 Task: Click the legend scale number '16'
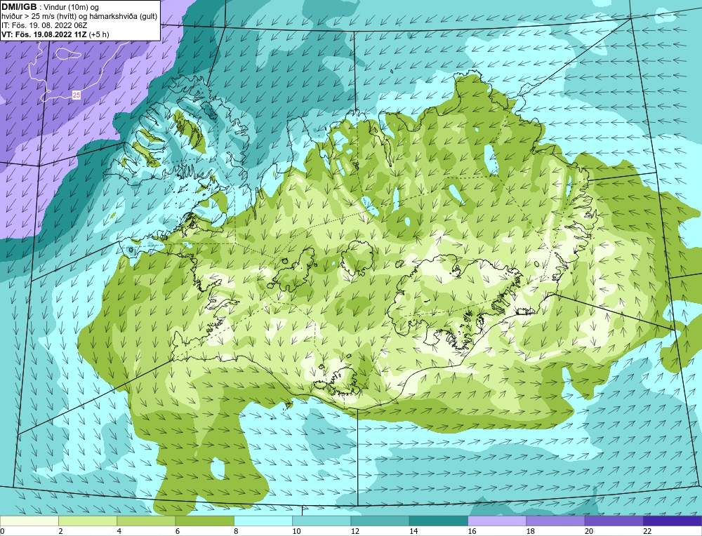point(472,531)
